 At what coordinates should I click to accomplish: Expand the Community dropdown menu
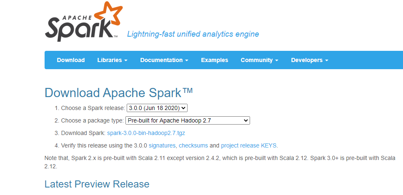(259, 60)
